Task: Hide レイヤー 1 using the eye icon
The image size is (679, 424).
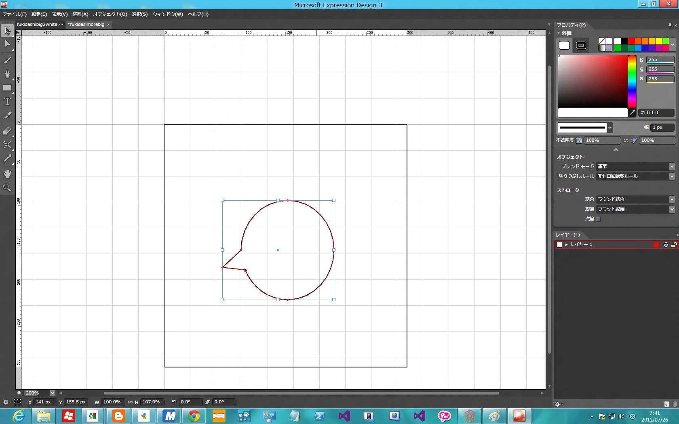Action: coord(666,245)
